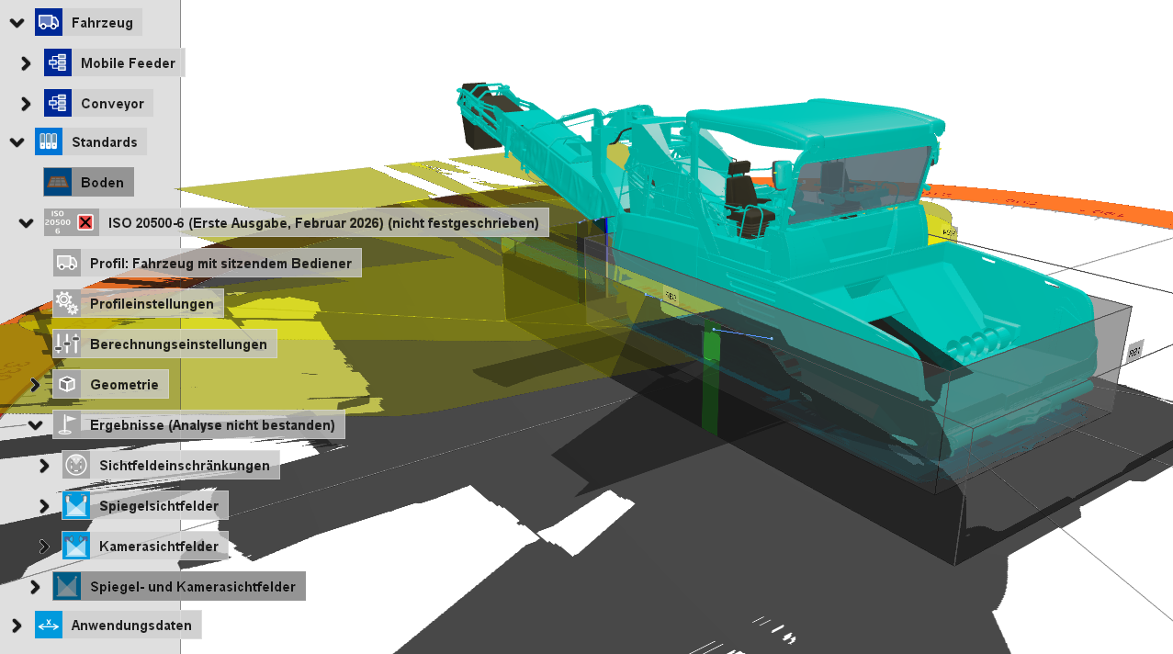Expand the Spiegelsichtfelder node
Viewport: 1173px width, 654px height.
tap(44, 506)
